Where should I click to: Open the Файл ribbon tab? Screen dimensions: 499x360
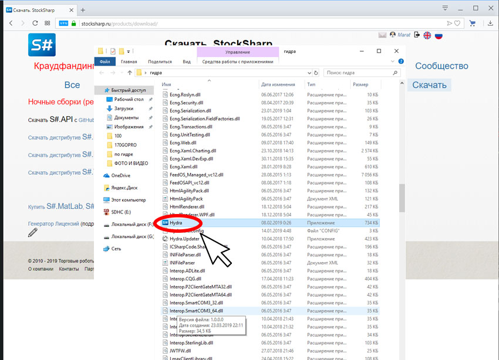(104, 62)
